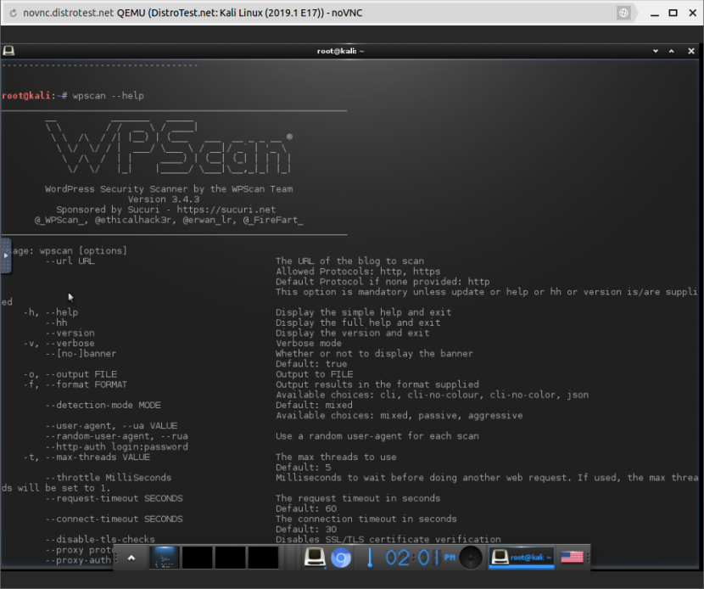
Task: Click the '--[no-]banner' option text
Action: point(81,354)
